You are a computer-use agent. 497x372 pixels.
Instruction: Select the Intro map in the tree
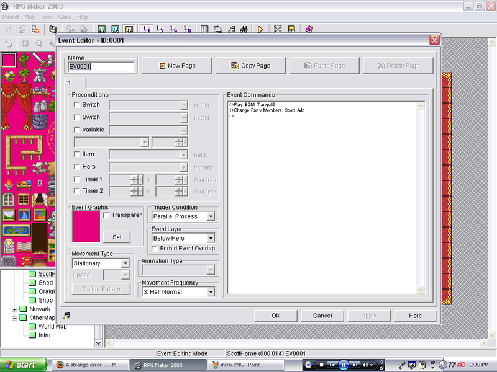pyautogui.click(x=44, y=335)
